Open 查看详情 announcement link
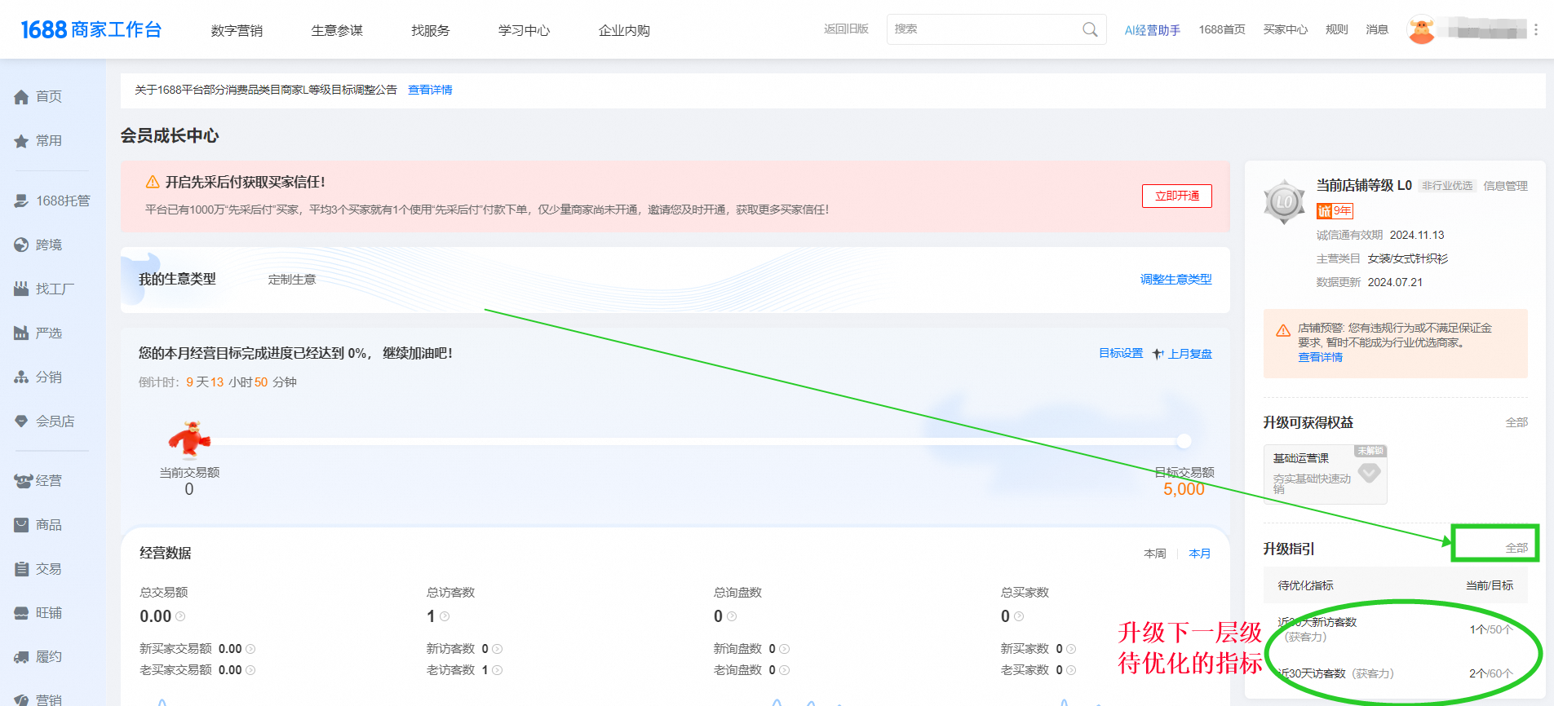Screen dimensions: 1554x706 pos(430,90)
